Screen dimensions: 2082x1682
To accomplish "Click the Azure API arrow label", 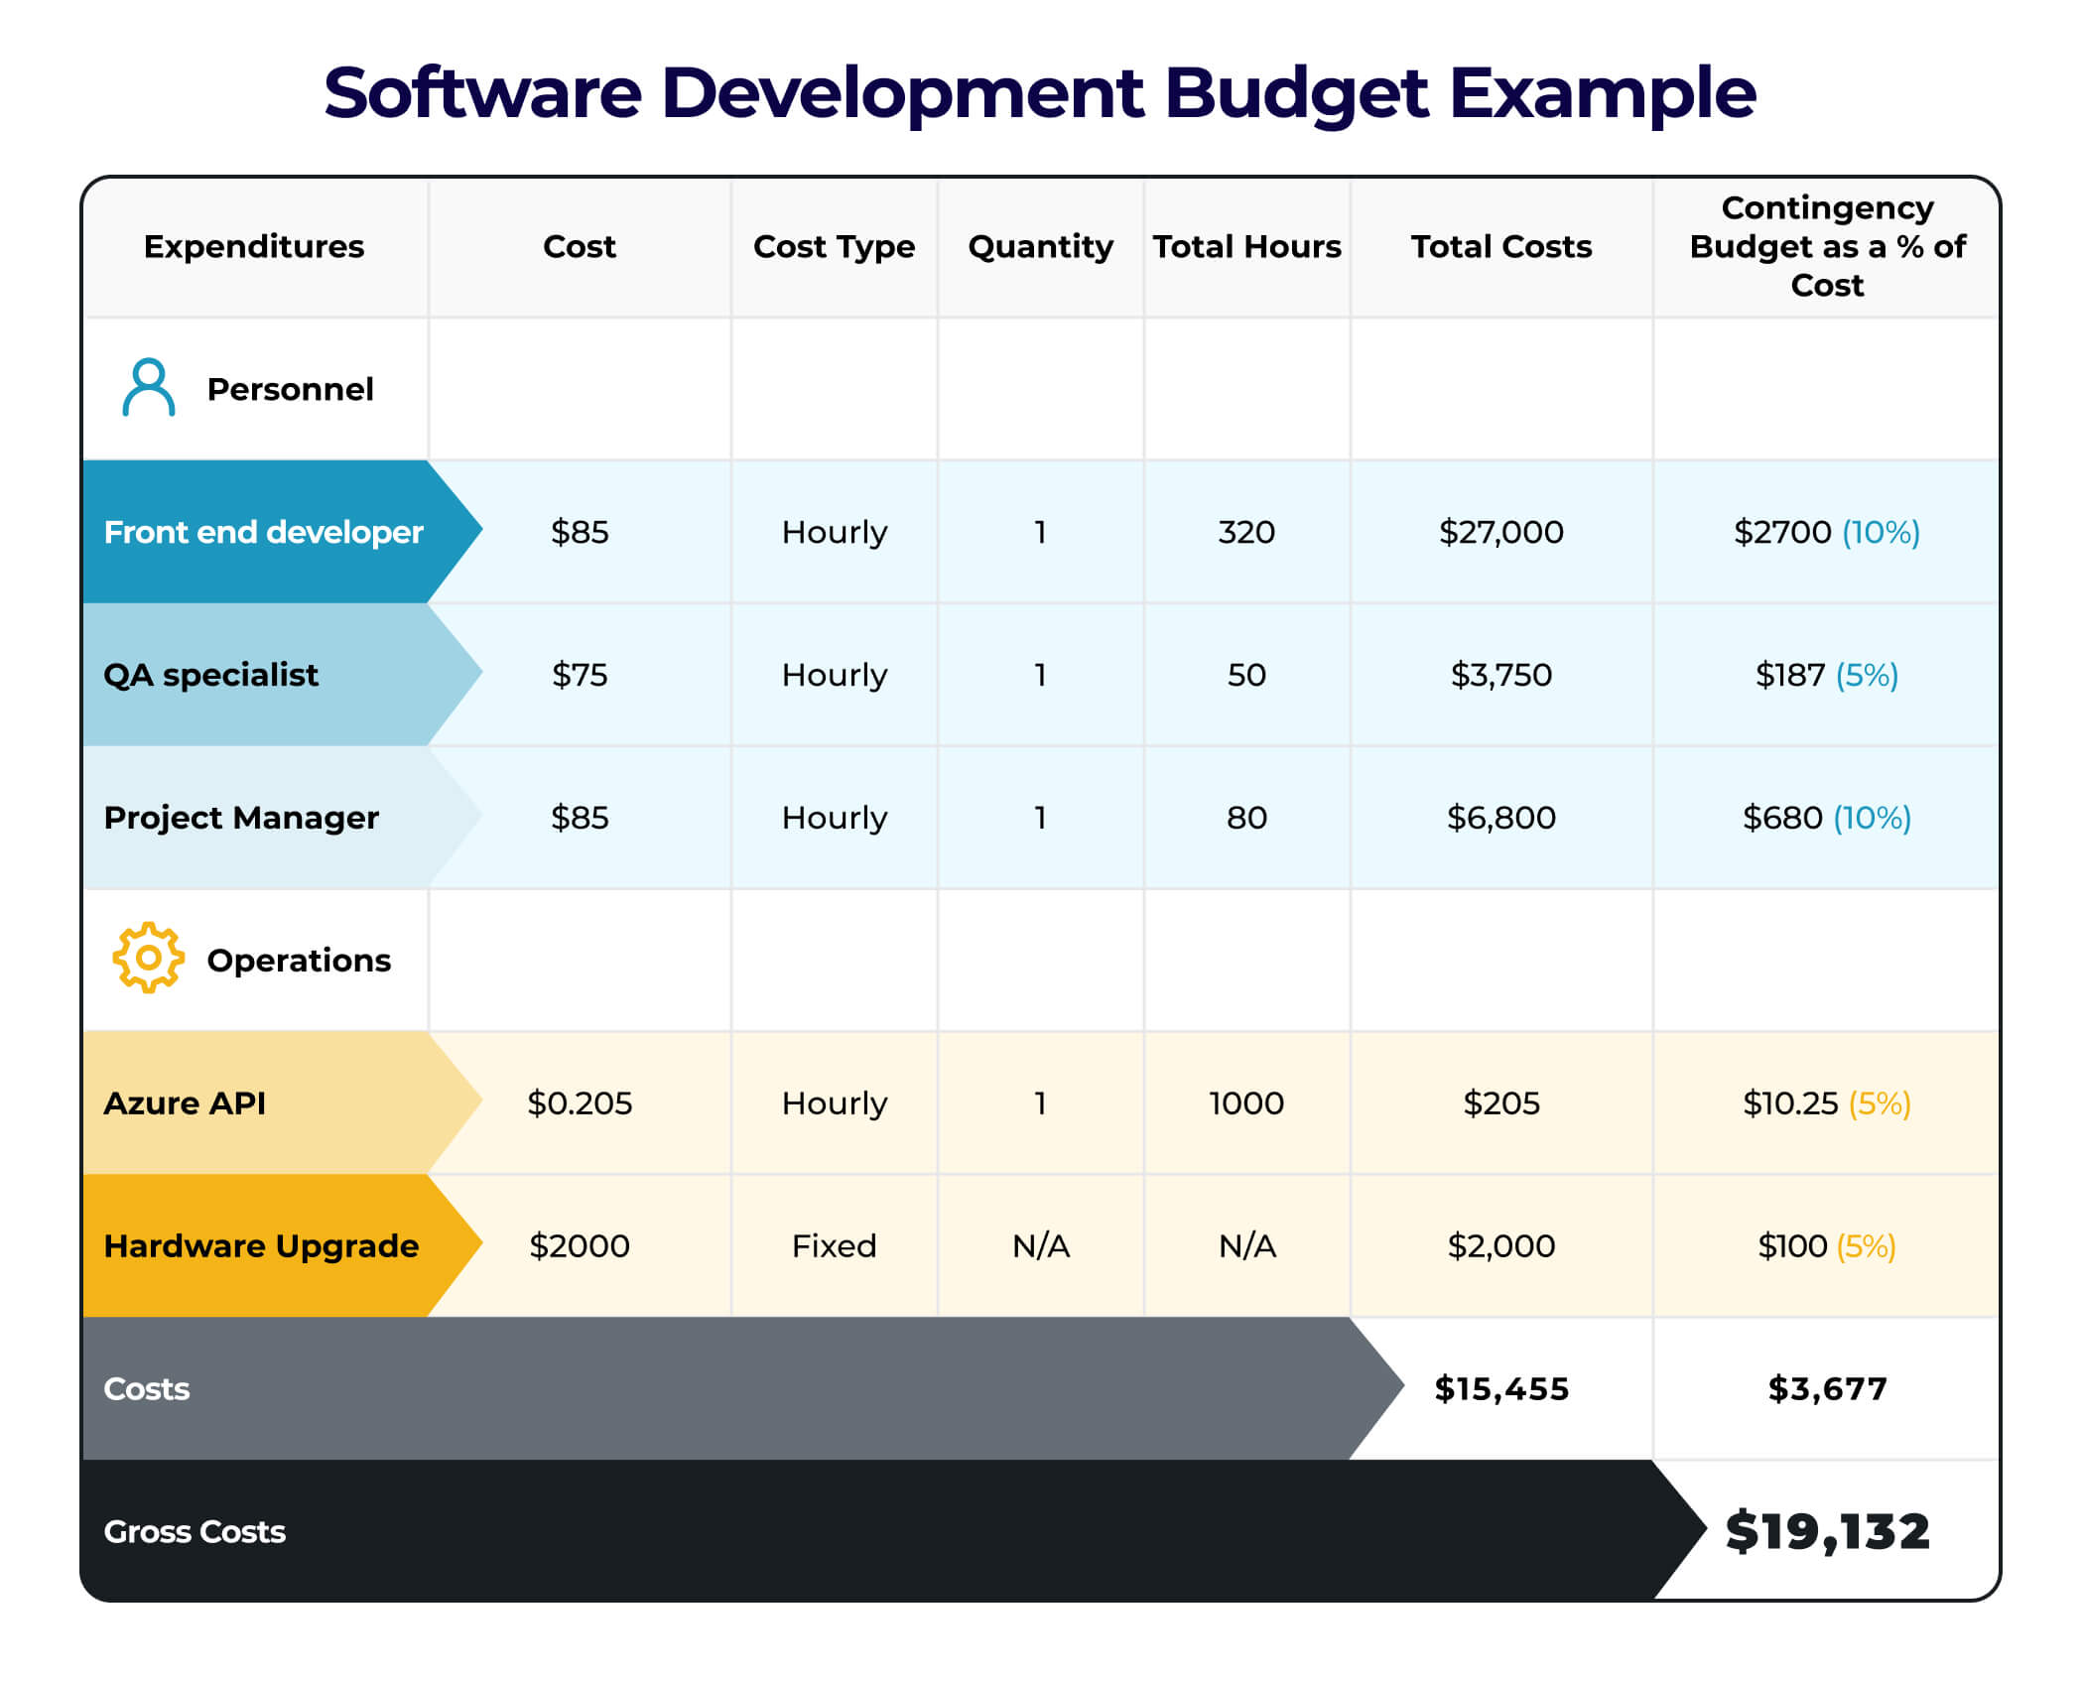I will [x=185, y=1102].
